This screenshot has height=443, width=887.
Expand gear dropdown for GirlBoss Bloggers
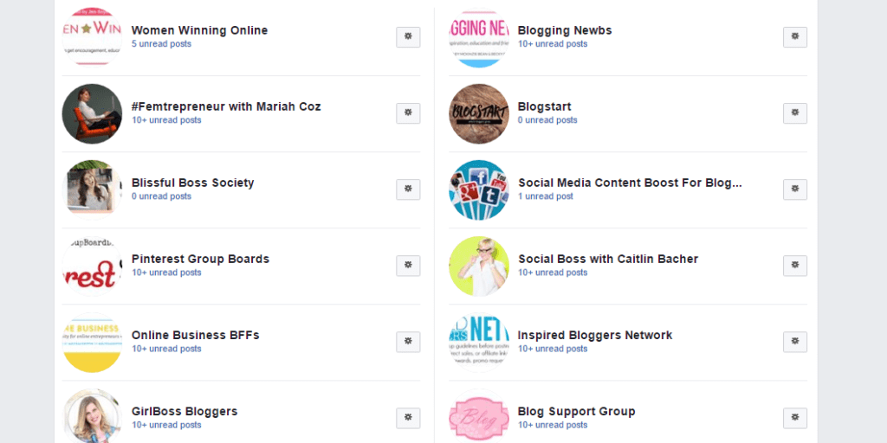pos(408,419)
